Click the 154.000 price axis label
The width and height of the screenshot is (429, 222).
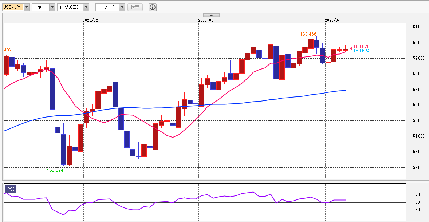click(x=418, y=136)
